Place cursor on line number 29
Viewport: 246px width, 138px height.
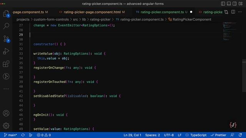tap(21, 35)
